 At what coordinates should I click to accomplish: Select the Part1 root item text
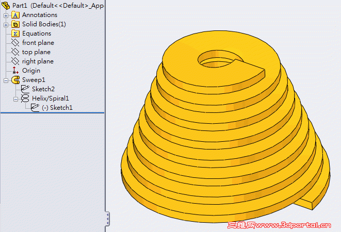coord(58,6)
